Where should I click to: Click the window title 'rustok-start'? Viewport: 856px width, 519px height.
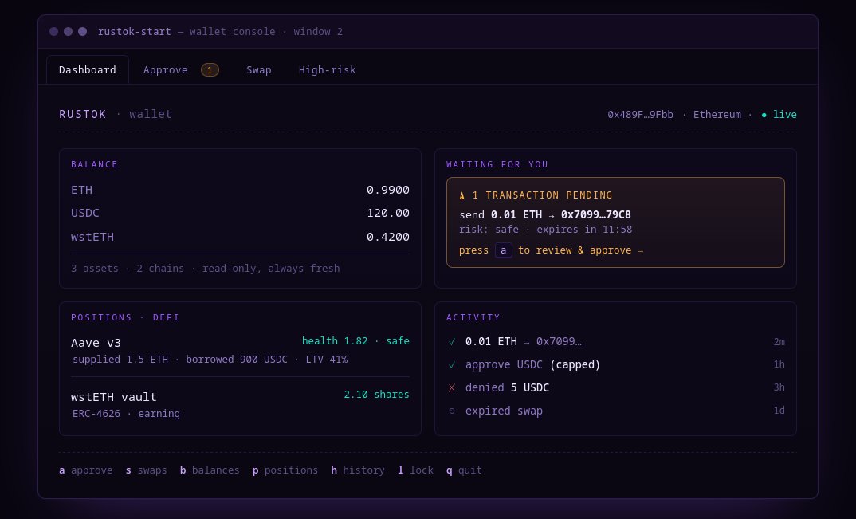pos(134,32)
